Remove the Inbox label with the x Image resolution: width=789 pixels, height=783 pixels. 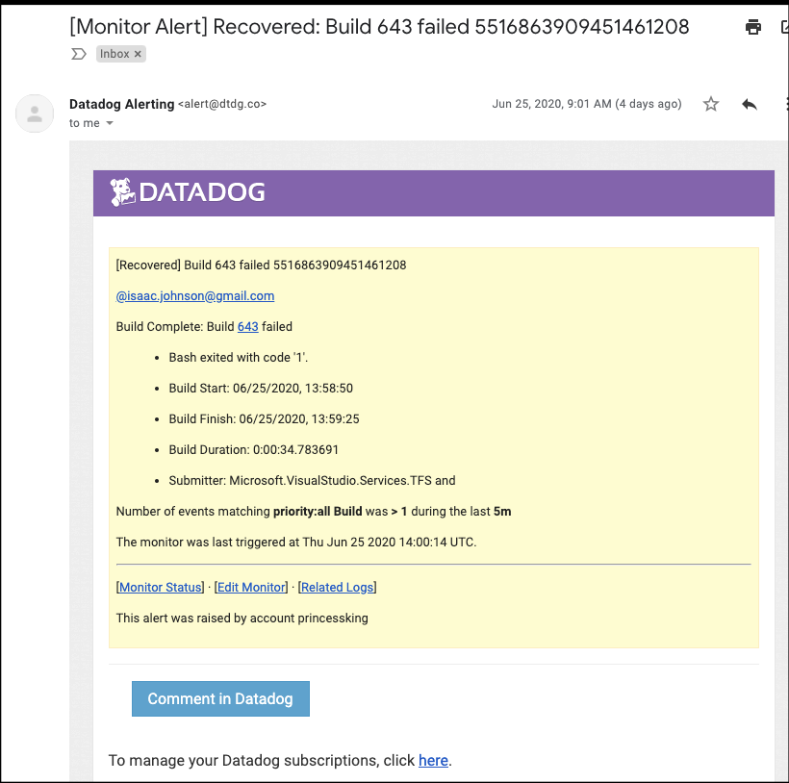click(138, 54)
